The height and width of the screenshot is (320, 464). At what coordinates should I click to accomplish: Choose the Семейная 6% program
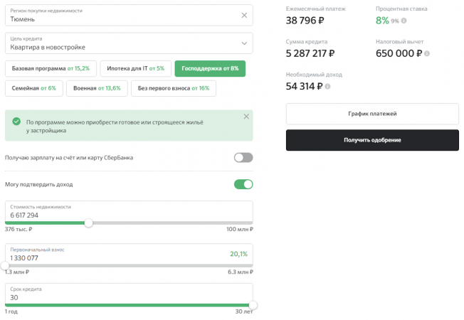tap(33, 88)
